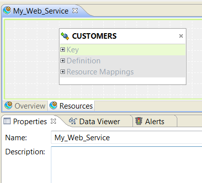Click the CUSTOMERS resource icon
The width and height of the screenshot is (202, 183).
click(x=65, y=36)
